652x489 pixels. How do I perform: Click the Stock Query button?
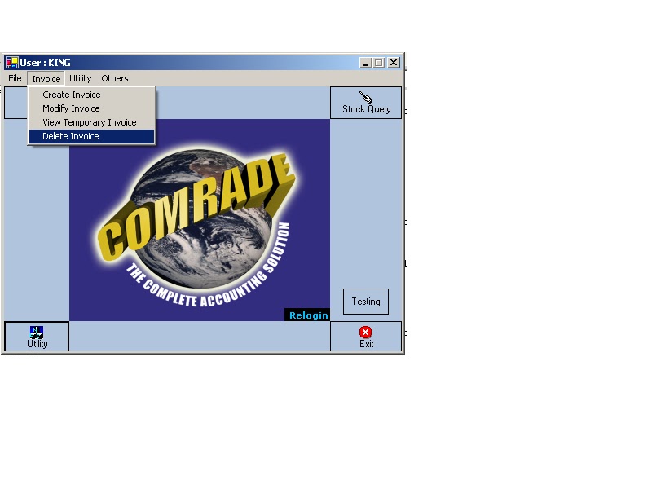(366, 101)
